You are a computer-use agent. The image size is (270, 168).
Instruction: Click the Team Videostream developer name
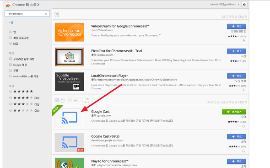click(x=102, y=30)
